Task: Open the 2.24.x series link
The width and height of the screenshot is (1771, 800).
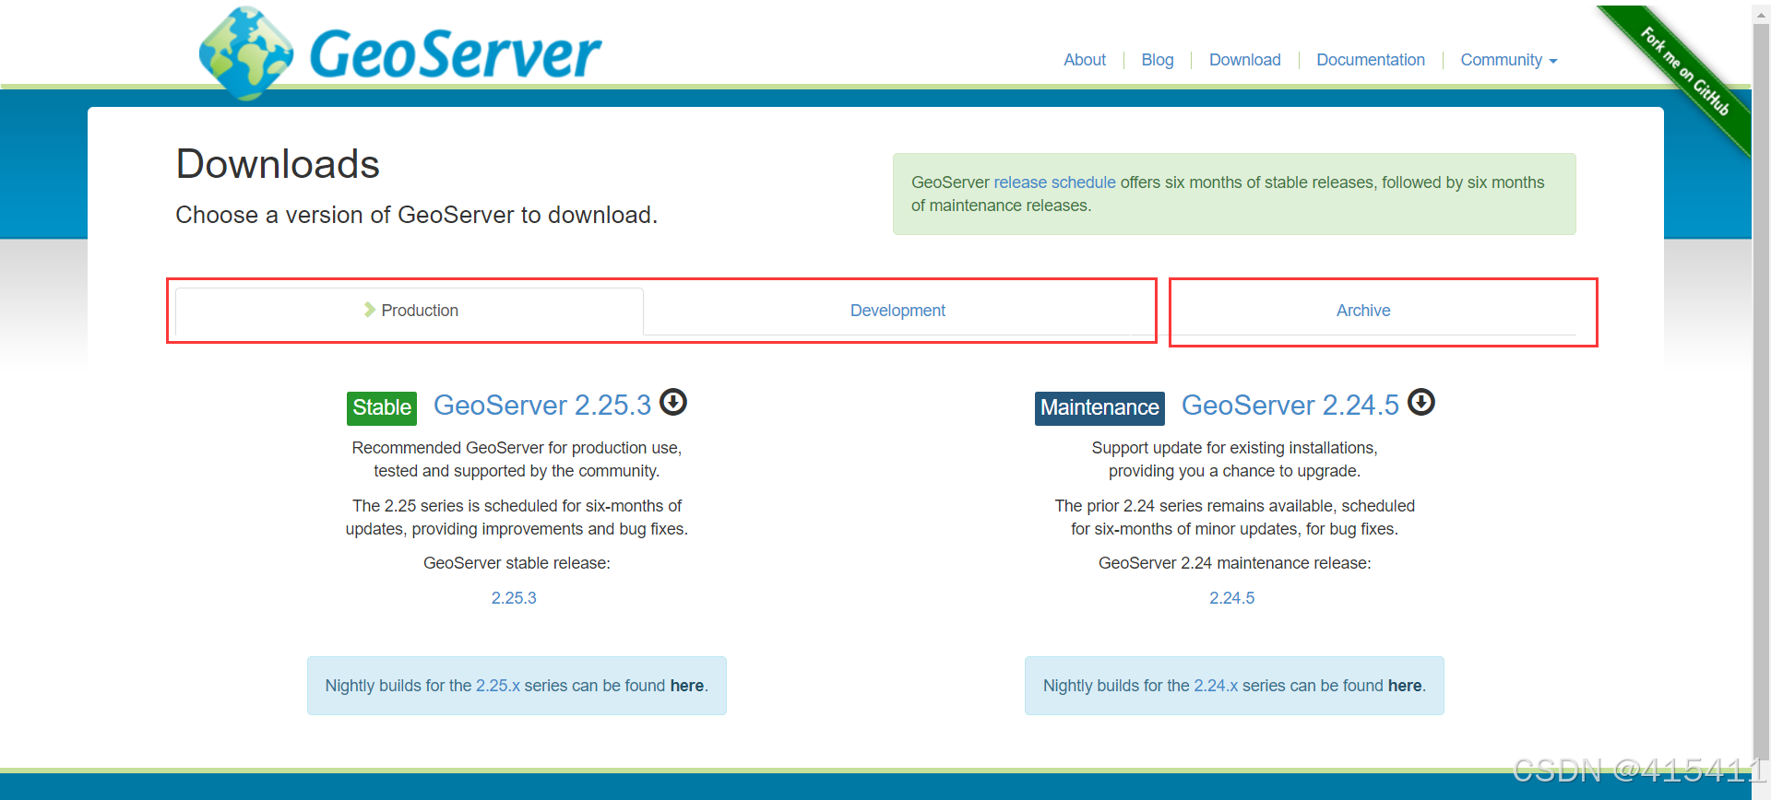Action: (x=1216, y=686)
